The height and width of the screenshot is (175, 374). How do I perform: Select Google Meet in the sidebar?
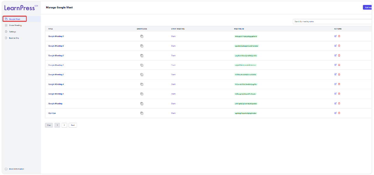(x=15, y=19)
